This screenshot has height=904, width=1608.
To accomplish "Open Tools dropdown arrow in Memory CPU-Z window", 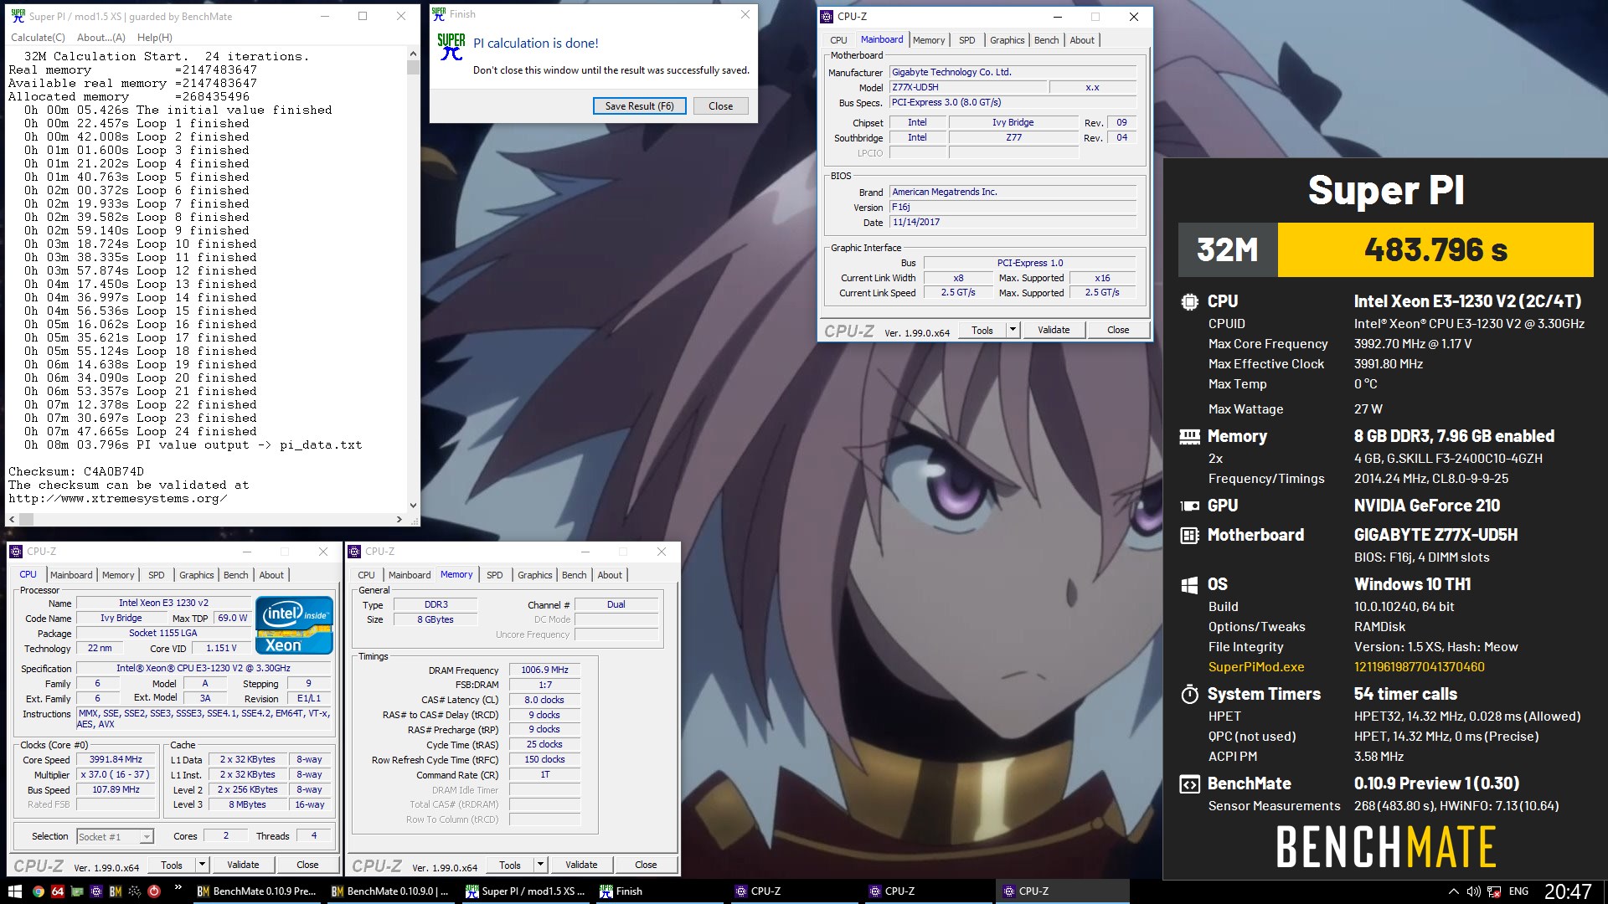I will [540, 865].
